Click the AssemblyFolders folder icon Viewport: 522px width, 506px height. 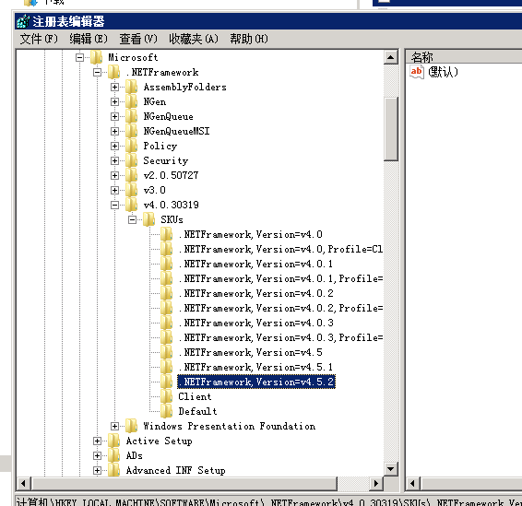coord(131,87)
